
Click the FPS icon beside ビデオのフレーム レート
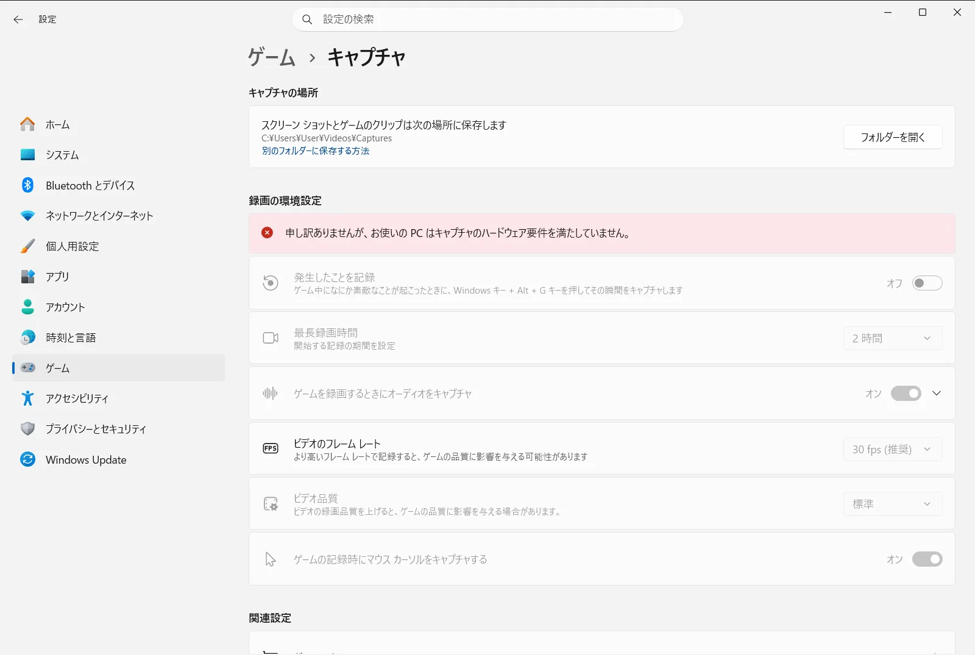(271, 448)
